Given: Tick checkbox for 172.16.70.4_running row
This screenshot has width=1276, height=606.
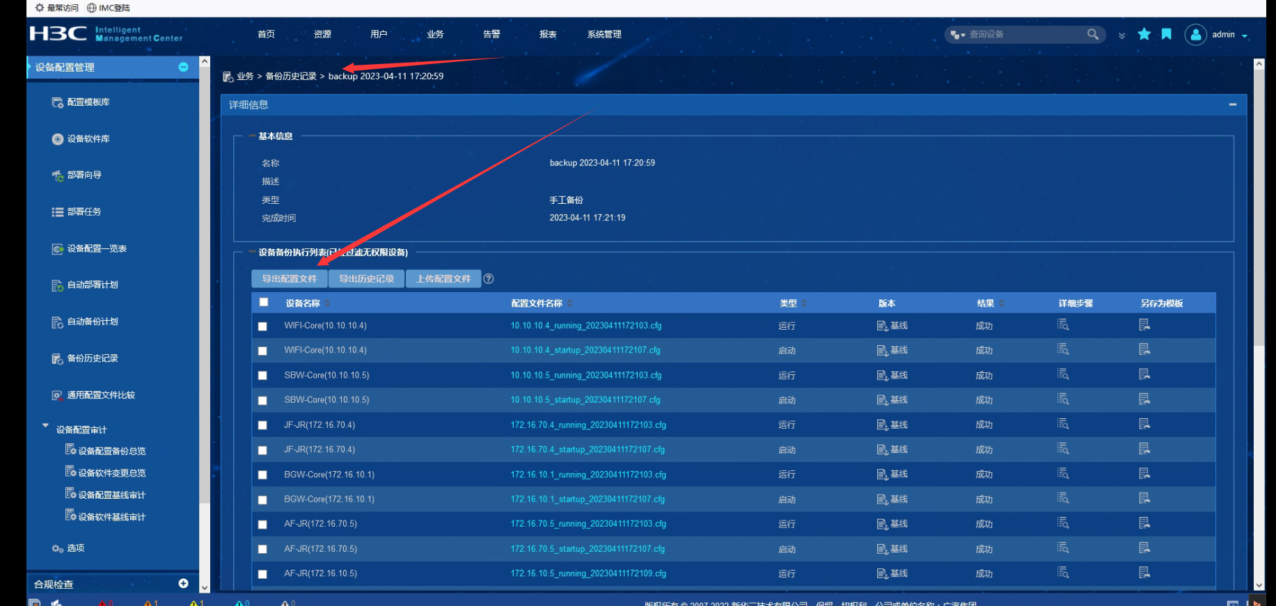Looking at the screenshot, I should pyautogui.click(x=262, y=425).
